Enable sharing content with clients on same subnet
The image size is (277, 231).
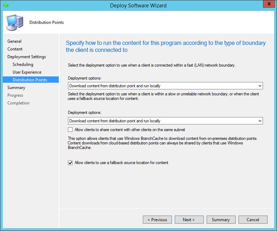[71, 130]
